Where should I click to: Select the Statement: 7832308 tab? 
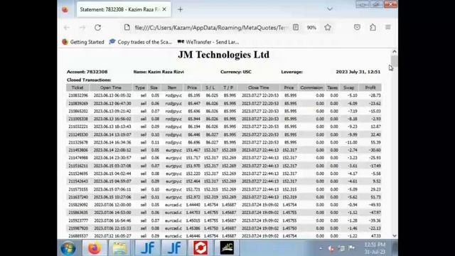[123, 9]
